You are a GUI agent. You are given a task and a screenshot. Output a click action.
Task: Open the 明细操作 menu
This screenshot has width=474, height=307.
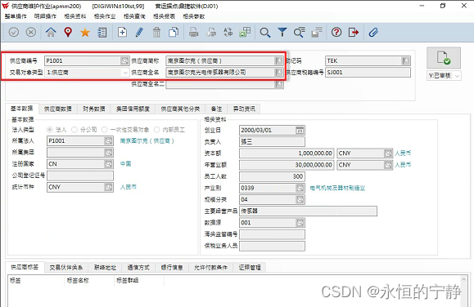pyautogui.click(x=45, y=16)
